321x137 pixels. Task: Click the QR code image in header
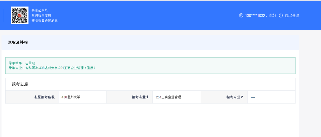click(20, 15)
